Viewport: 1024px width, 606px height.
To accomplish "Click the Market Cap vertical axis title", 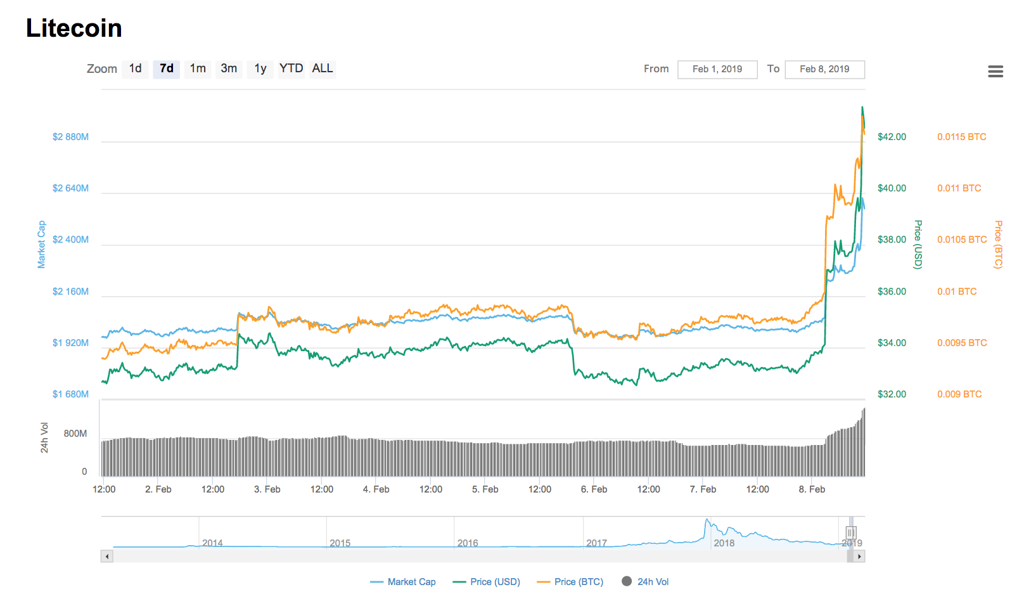I will (x=42, y=245).
